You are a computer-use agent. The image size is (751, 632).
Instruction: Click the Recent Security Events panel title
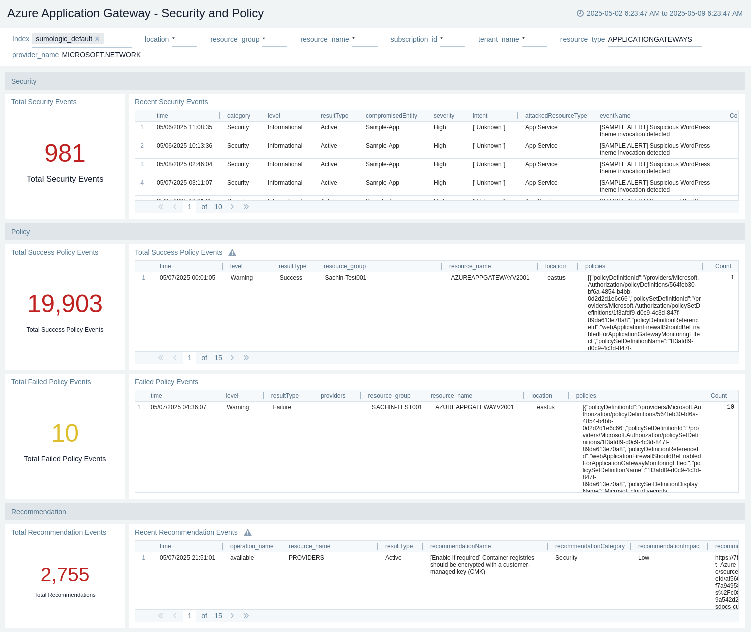pos(171,102)
